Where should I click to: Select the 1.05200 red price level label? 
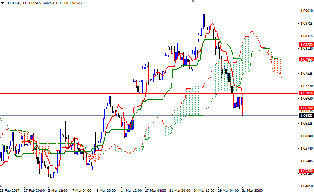pos(306,171)
